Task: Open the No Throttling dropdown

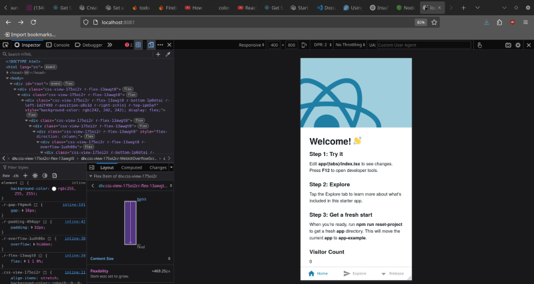Action: (350, 45)
